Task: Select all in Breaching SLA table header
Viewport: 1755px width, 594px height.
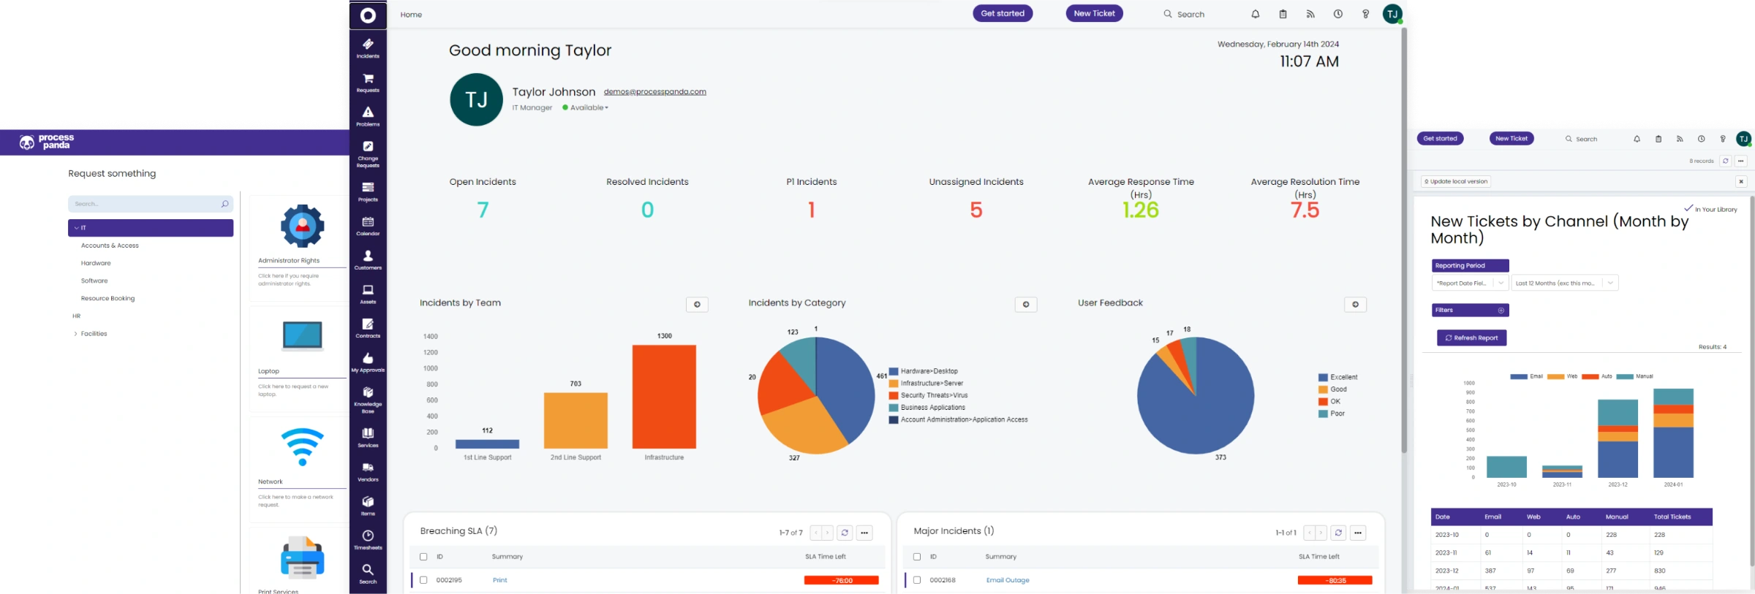Action: (423, 557)
